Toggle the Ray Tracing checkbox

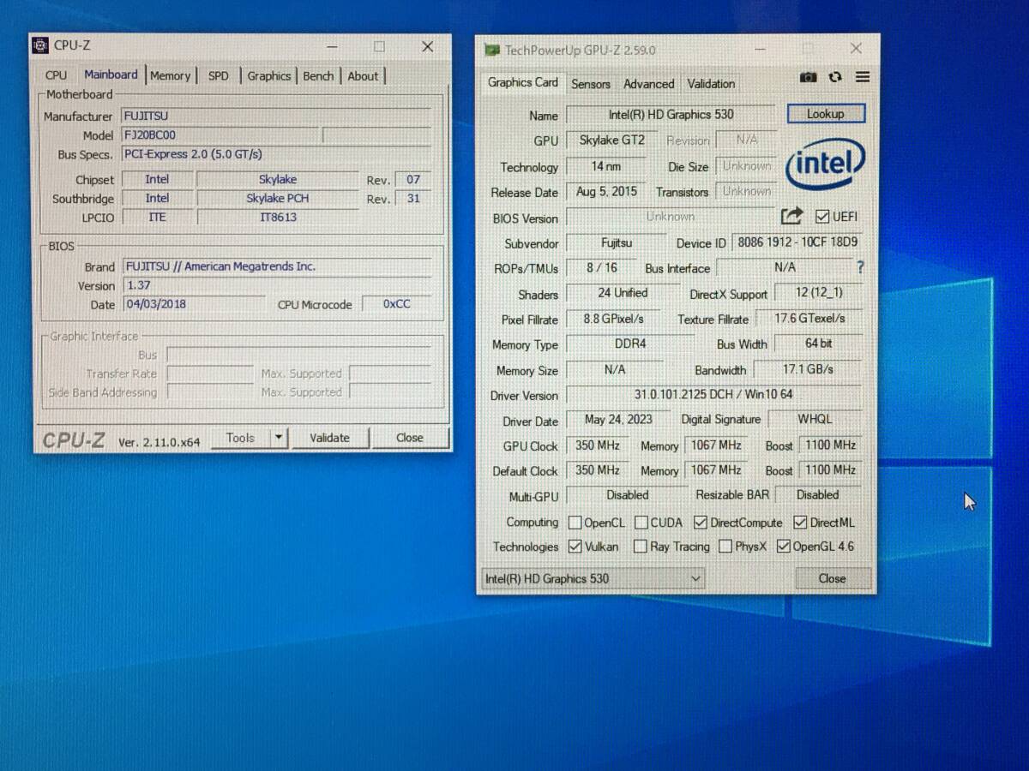click(640, 546)
